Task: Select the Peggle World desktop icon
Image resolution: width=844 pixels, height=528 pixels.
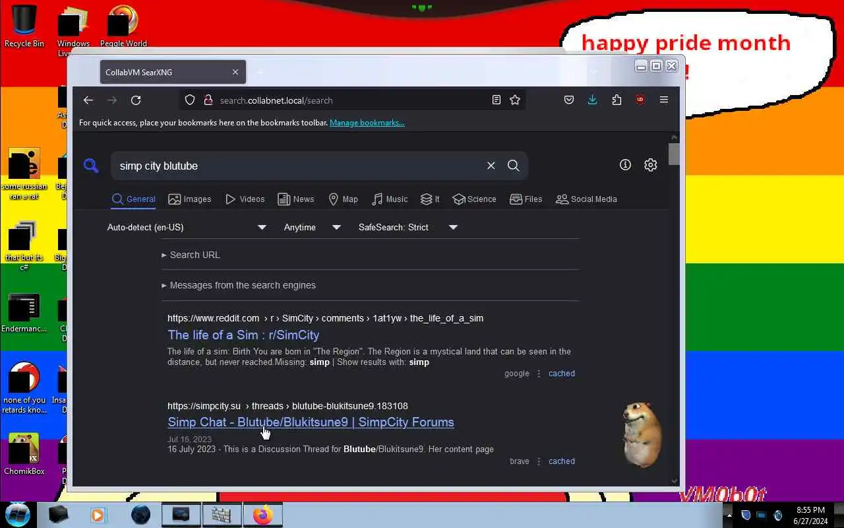Action: pos(123,26)
